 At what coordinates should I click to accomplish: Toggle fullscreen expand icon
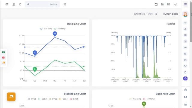65,4
